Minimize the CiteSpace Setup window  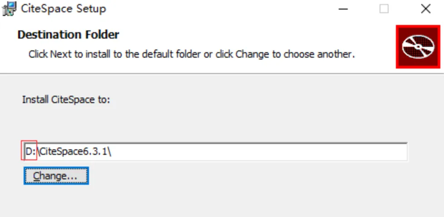click(343, 9)
